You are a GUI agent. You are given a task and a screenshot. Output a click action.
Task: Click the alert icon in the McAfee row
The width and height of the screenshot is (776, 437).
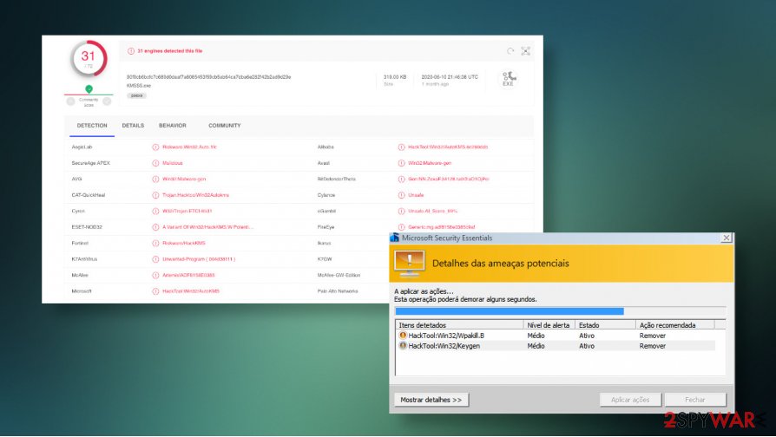155,276
